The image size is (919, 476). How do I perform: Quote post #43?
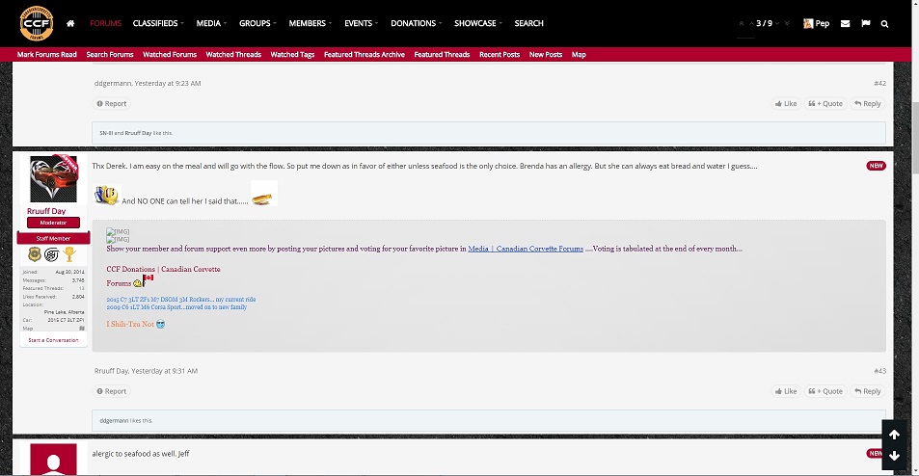tap(825, 391)
